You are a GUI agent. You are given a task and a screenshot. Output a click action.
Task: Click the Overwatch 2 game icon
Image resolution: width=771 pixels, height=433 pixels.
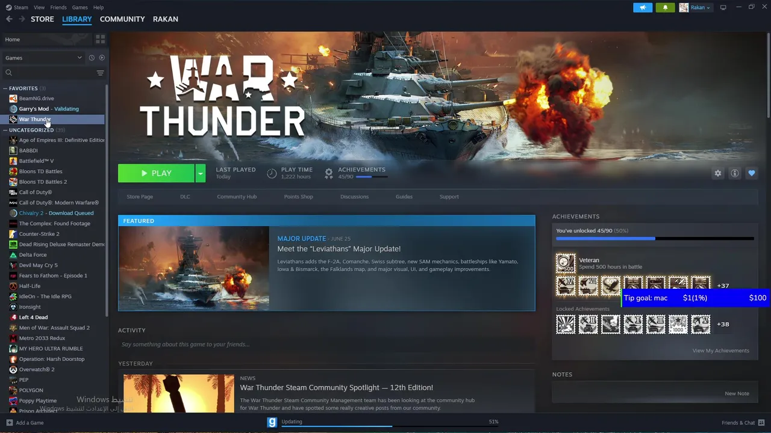(x=13, y=370)
